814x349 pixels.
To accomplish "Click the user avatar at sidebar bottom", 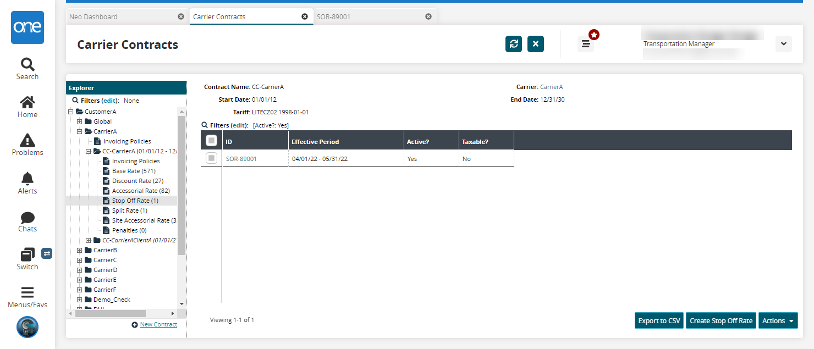I will click(x=28, y=326).
